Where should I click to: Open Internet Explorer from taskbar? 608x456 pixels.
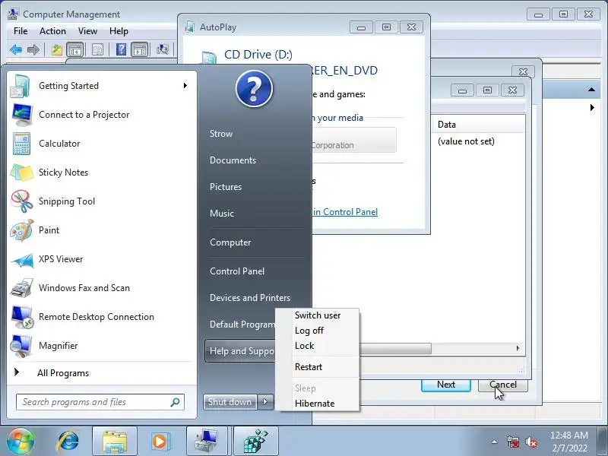click(68, 442)
